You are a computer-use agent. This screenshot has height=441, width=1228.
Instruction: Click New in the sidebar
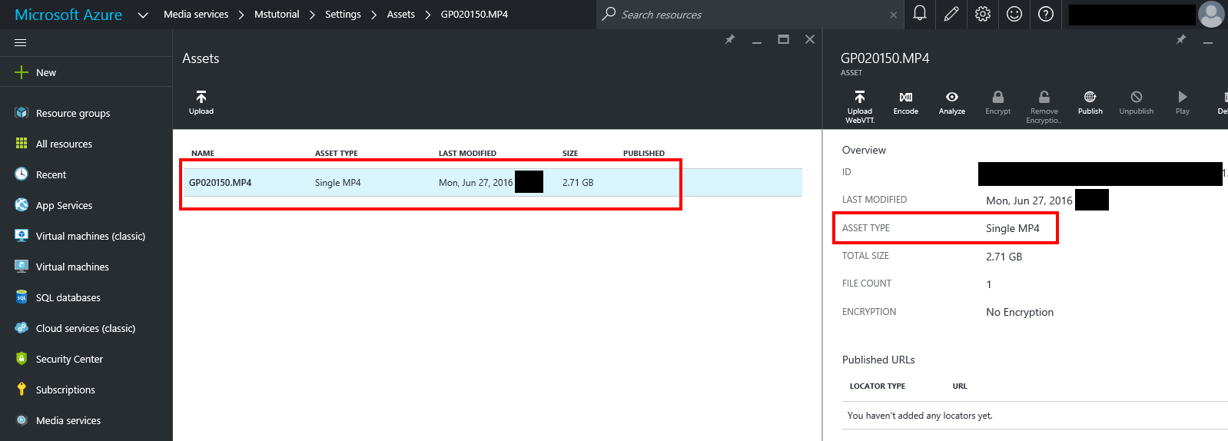coord(46,72)
